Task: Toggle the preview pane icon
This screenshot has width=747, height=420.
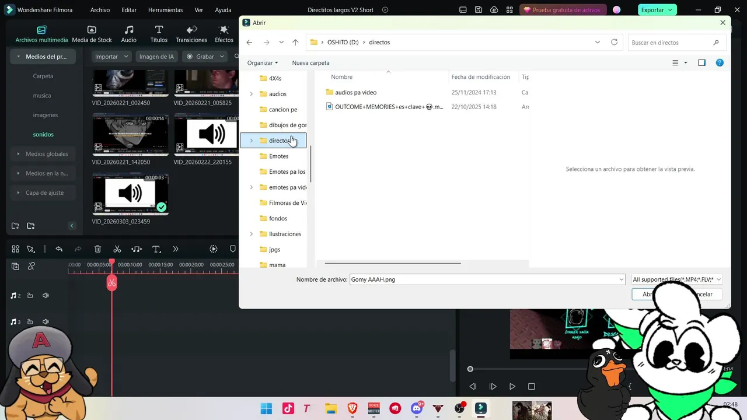Action: 701,63
